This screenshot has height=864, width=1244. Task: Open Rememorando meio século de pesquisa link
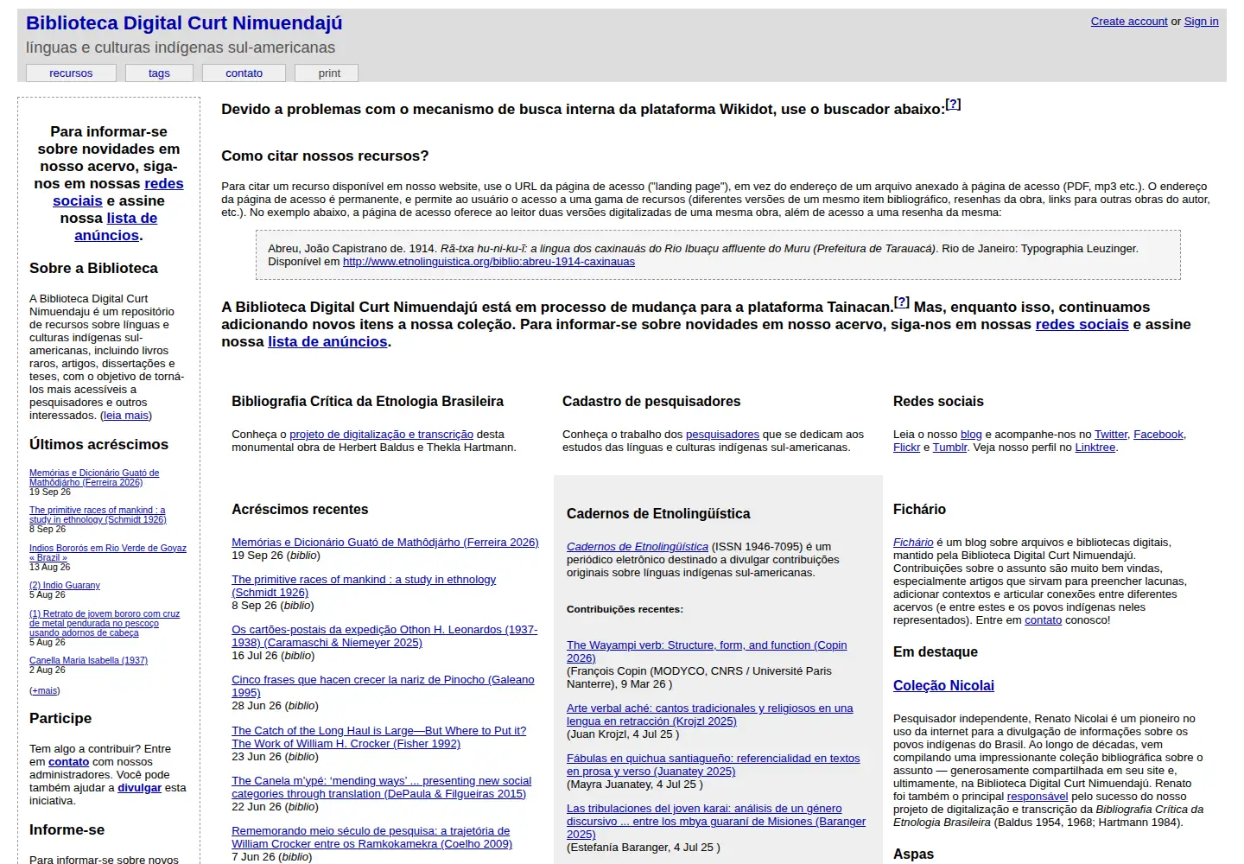pyautogui.click(x=371, y=837)
